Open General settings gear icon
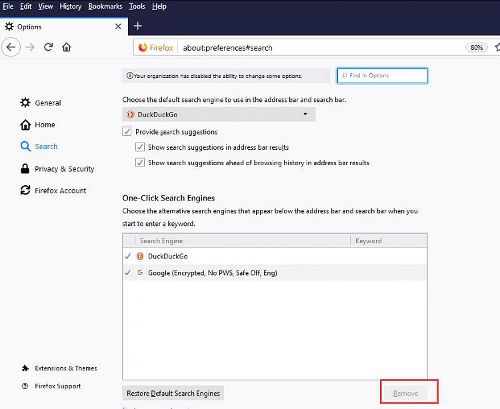 click(25, 103)
